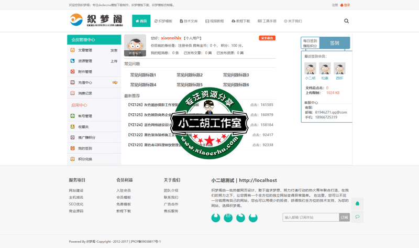Open the 首页 navigation tab

(x=141, y=21)
